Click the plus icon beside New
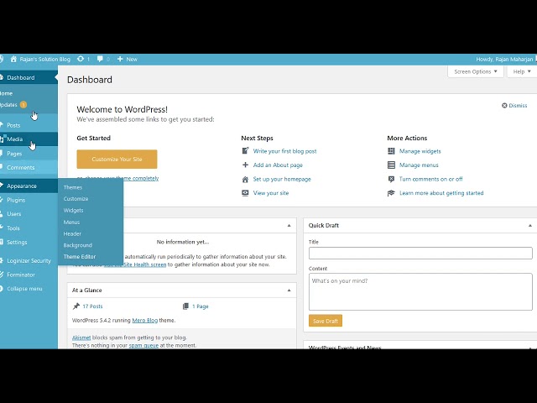The width and height of the screenshot is (537, 403). (120, 59)
